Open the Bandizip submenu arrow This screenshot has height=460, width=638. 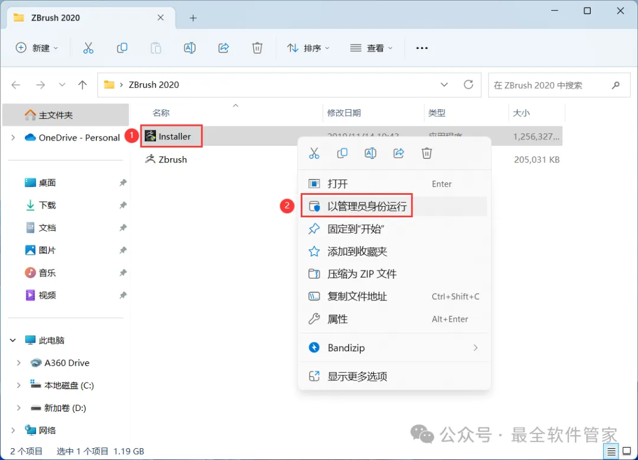point(475,348)
